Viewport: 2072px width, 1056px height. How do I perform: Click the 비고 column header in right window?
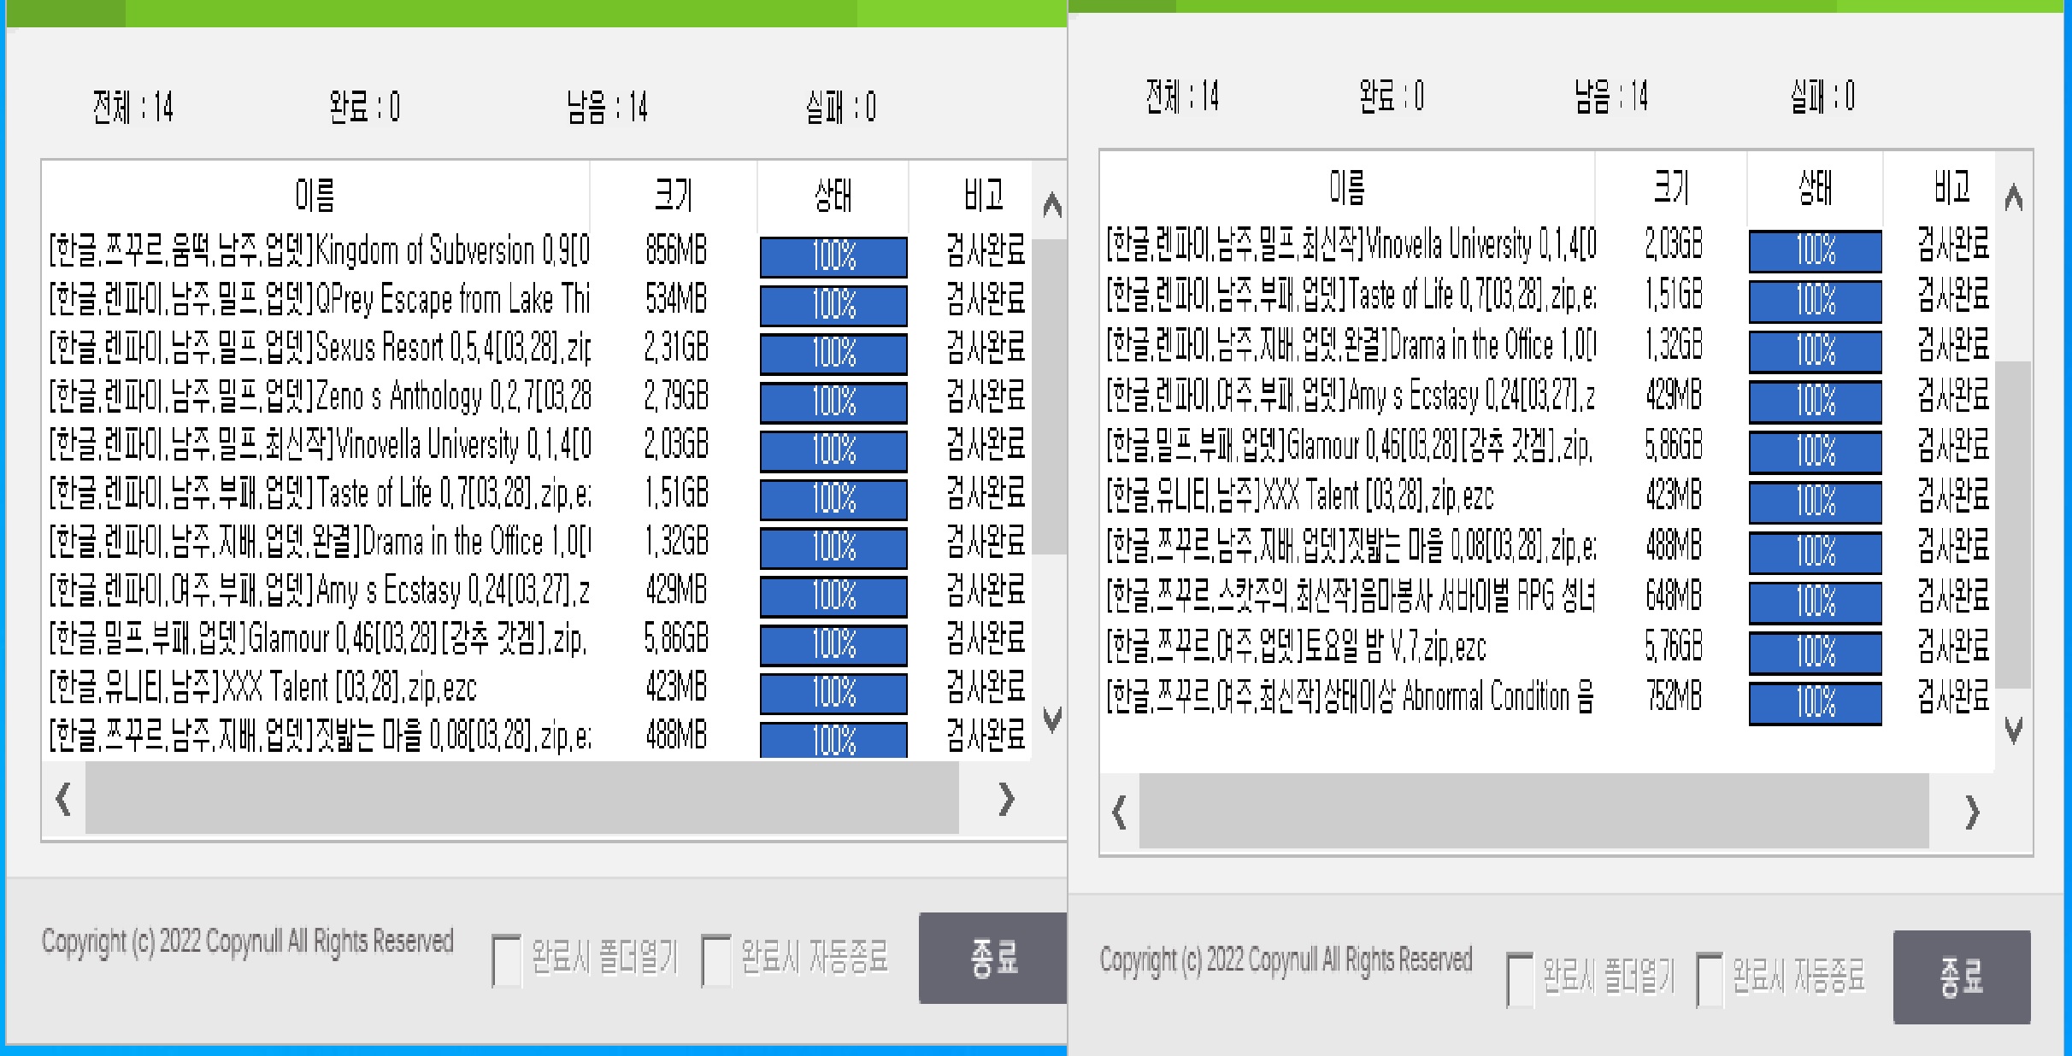[x=1951, y=188]
